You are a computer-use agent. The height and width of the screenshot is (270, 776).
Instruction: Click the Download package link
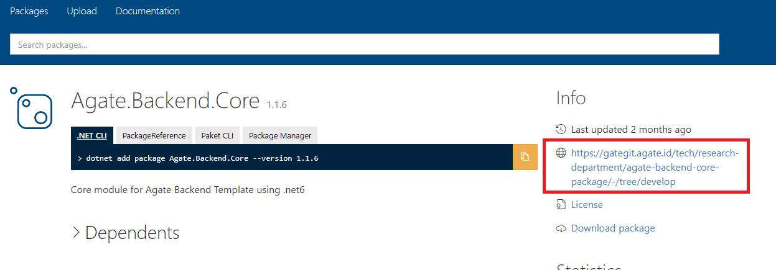[612, 228]
